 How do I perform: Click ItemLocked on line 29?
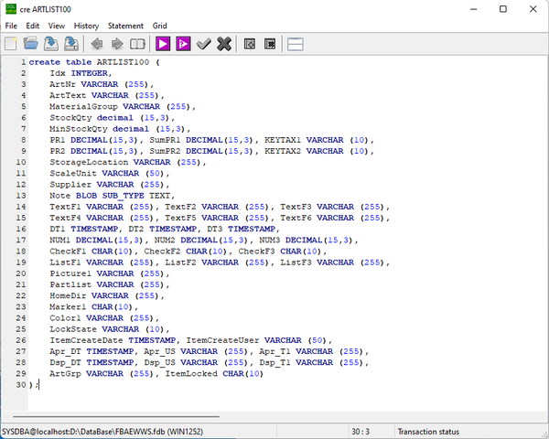tap(191, 374)
